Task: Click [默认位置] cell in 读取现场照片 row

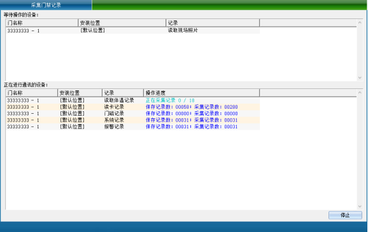Action: 92,31
